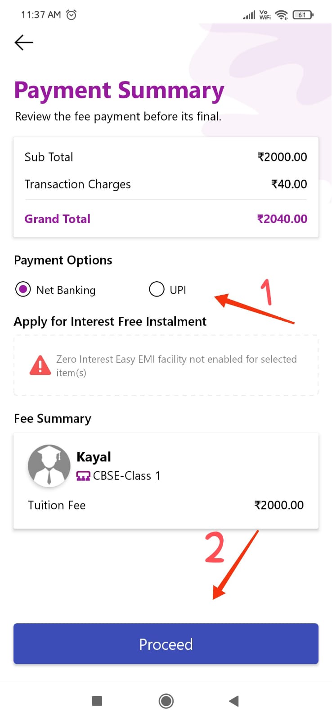
Task: Tap the red EMI warning triangle icon
Action: click(40, 365)
